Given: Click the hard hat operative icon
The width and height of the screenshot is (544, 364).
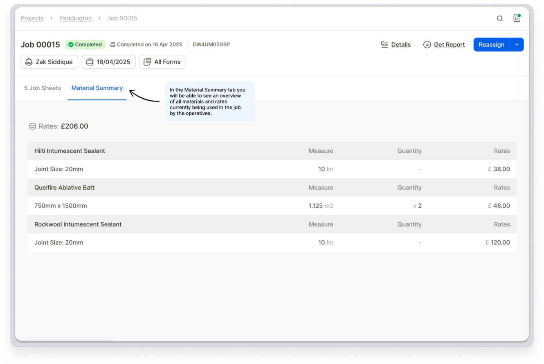Looking at the screenshot, I should point(29,62).
